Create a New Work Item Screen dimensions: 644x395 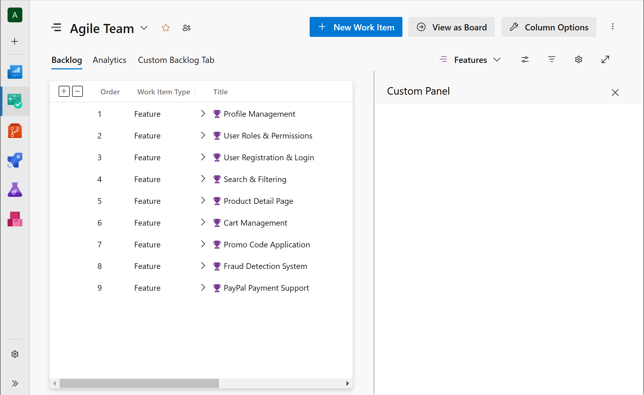356,27
